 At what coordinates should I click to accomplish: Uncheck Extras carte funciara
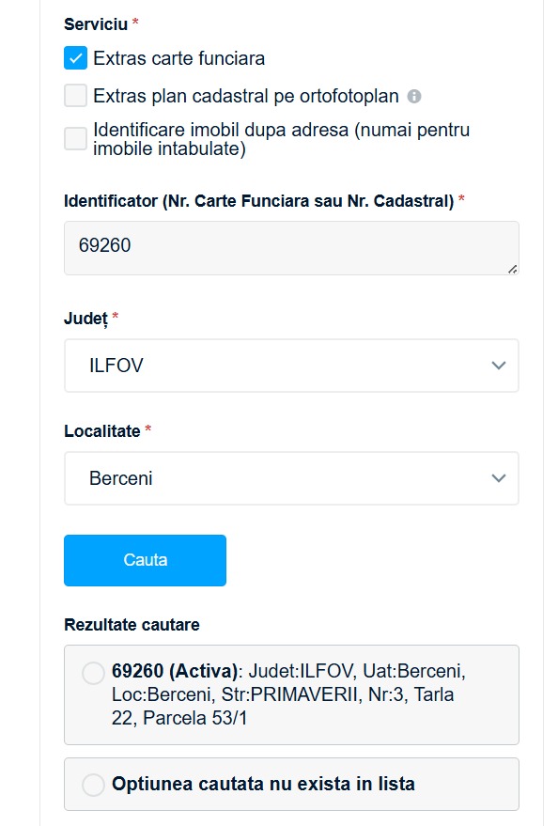point(73,57)
